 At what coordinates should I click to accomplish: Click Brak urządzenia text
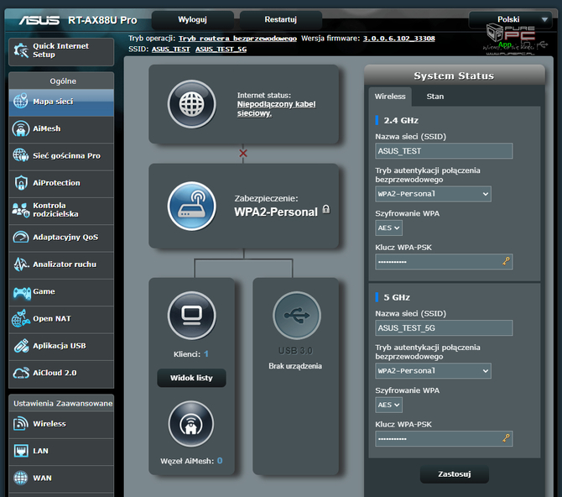tap(295, 366)
